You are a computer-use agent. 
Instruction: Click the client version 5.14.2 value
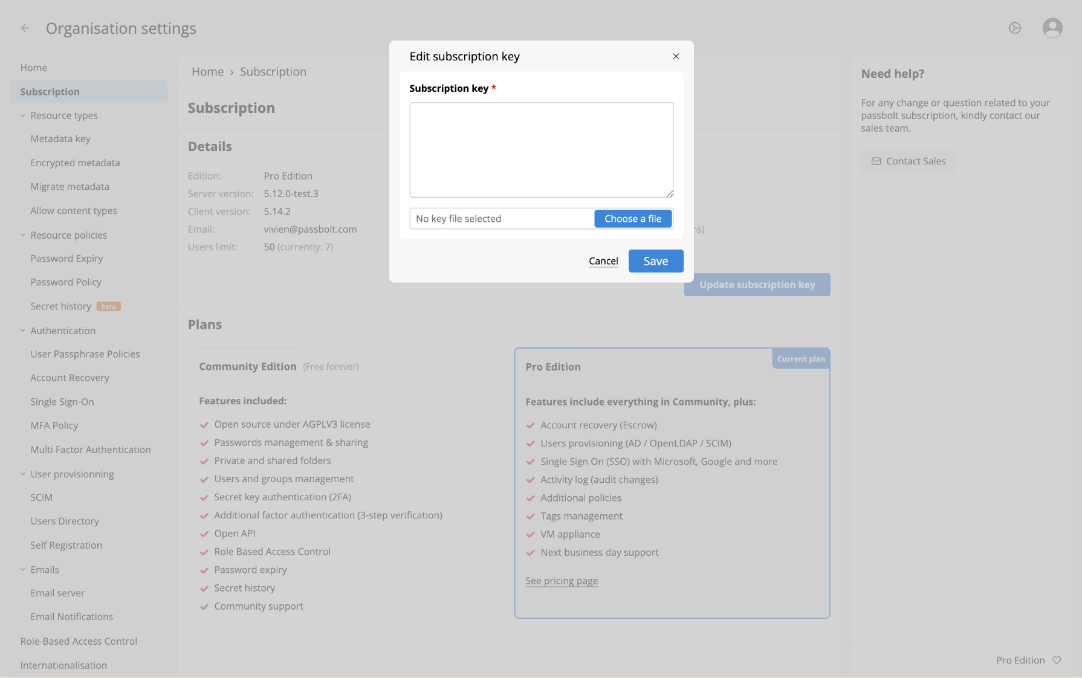point(277,211)
